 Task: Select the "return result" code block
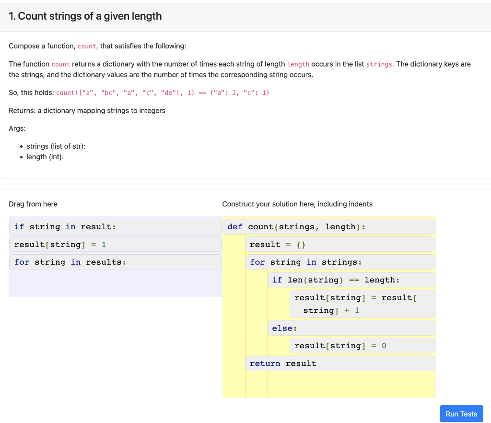pyautogui.click(x=340, y=363)
